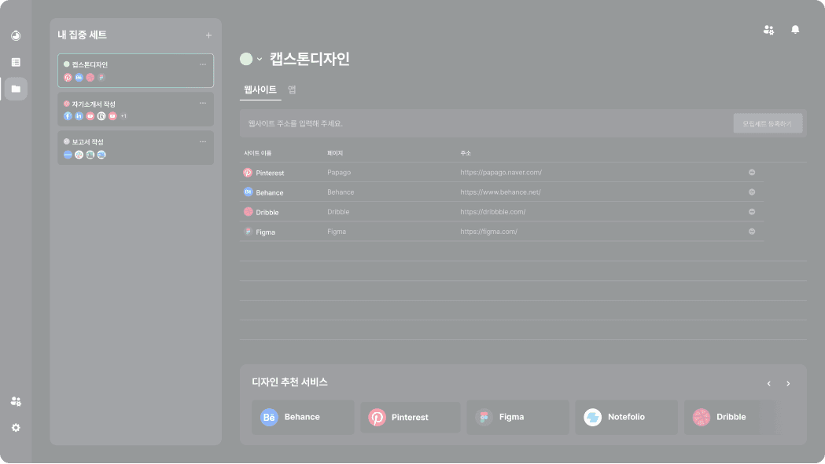This screenshot has height=464, width=825.
Task: Click the 모립세트 등록하기 button
Action: (x=768, y=123)
